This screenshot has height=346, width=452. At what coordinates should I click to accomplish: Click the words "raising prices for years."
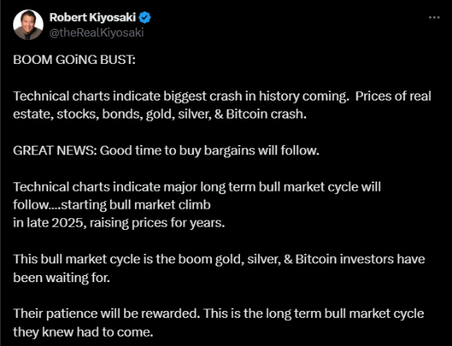pyautogui.click(x=157, y=223)
